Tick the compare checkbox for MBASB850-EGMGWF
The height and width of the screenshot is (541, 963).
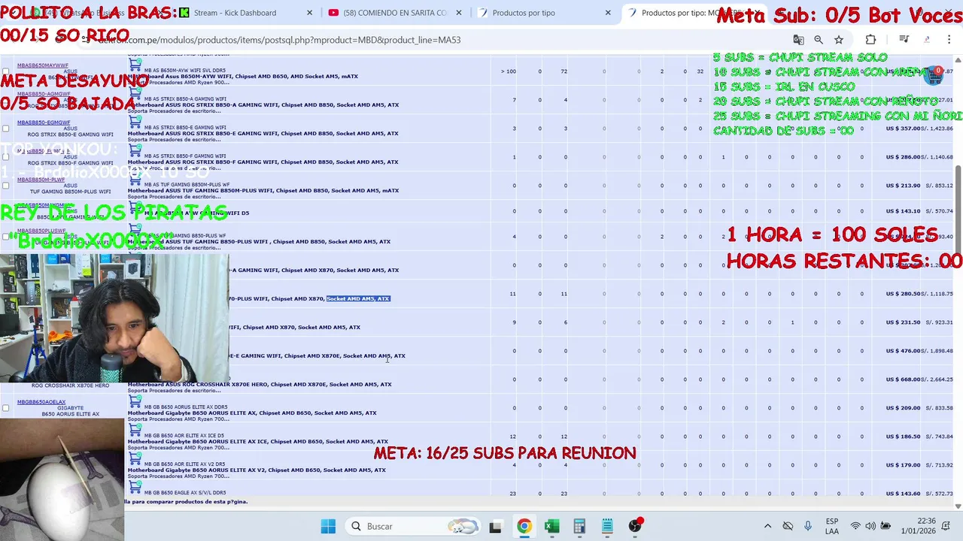(x=6, y=128)
